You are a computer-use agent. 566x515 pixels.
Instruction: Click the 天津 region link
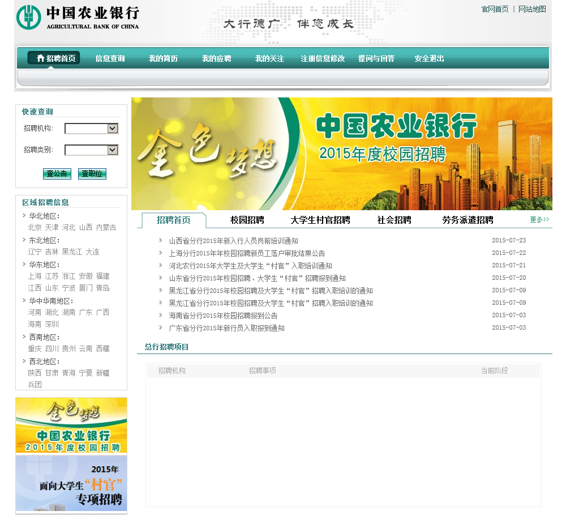pos(52,227)
